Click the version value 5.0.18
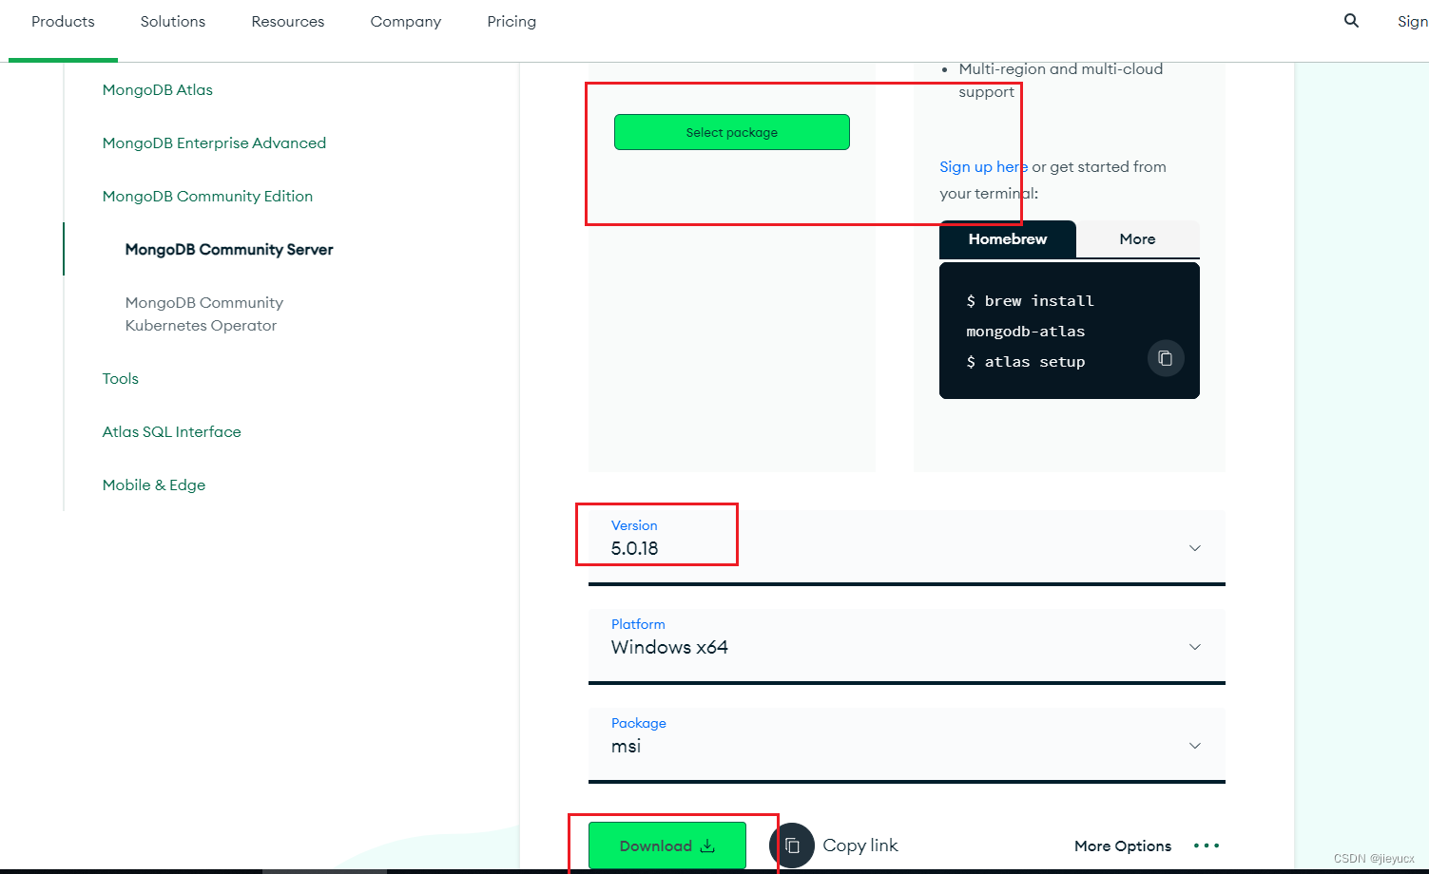This screenshot has height=874, width=1429. tap(635, 548)
